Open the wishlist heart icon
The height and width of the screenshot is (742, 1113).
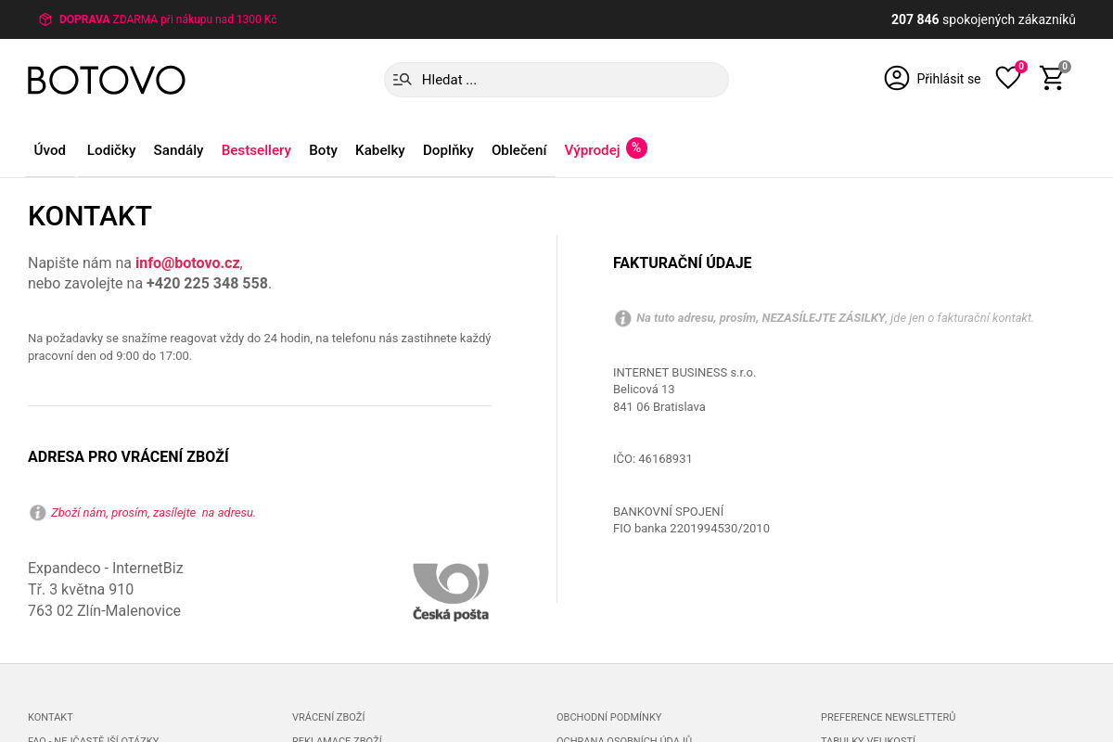[1008, 78]
